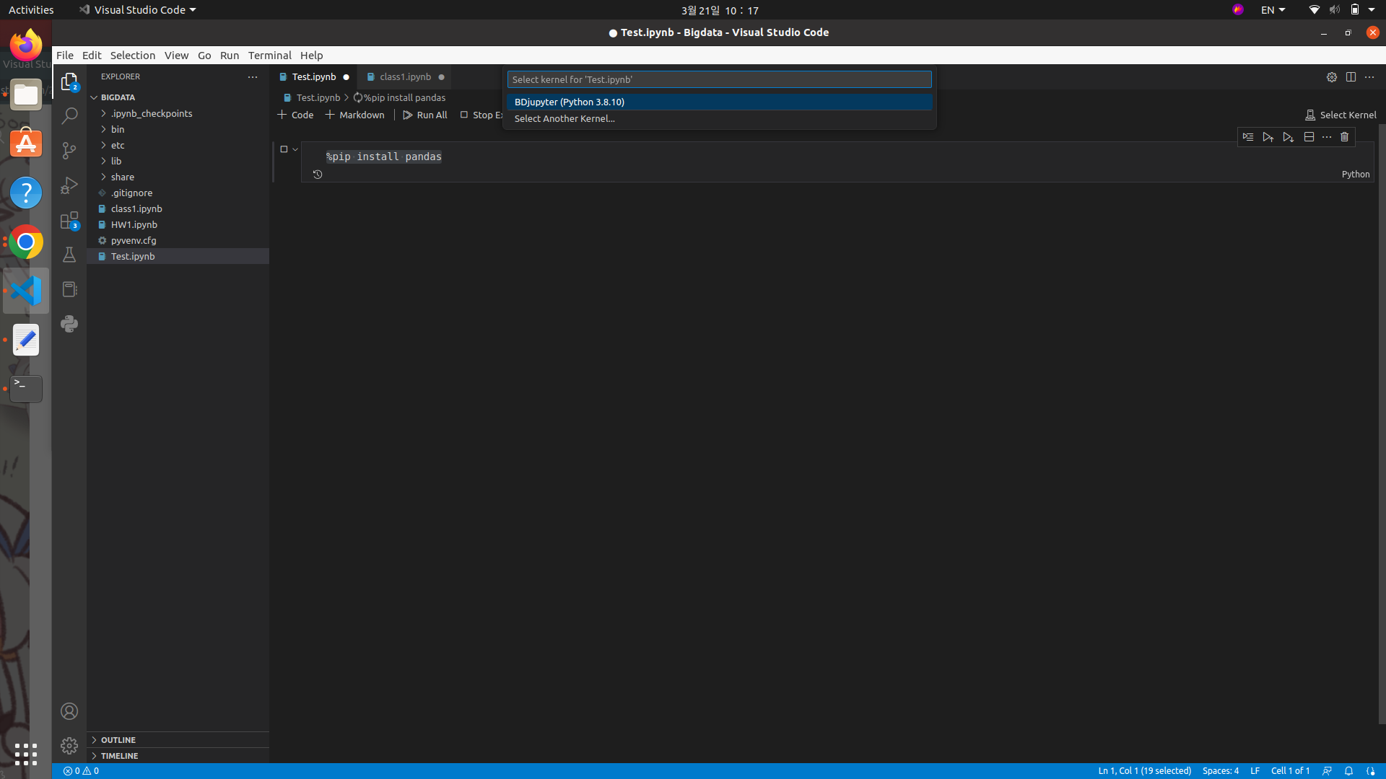The height and width of the screenshot is (779, 1386).
Task: Open the Source Control view
Action: click(x=69, y=151)
